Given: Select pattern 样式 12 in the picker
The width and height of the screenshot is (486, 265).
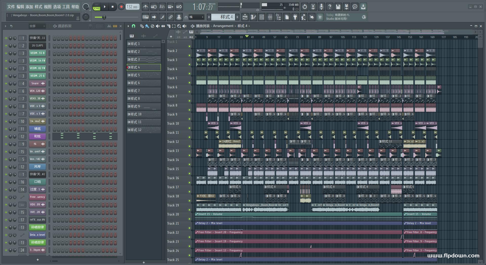Looking at the screenshot, I should pos(144,130).
